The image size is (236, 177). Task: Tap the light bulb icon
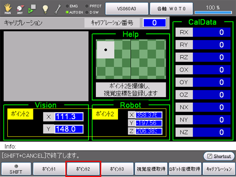point(45,9)
